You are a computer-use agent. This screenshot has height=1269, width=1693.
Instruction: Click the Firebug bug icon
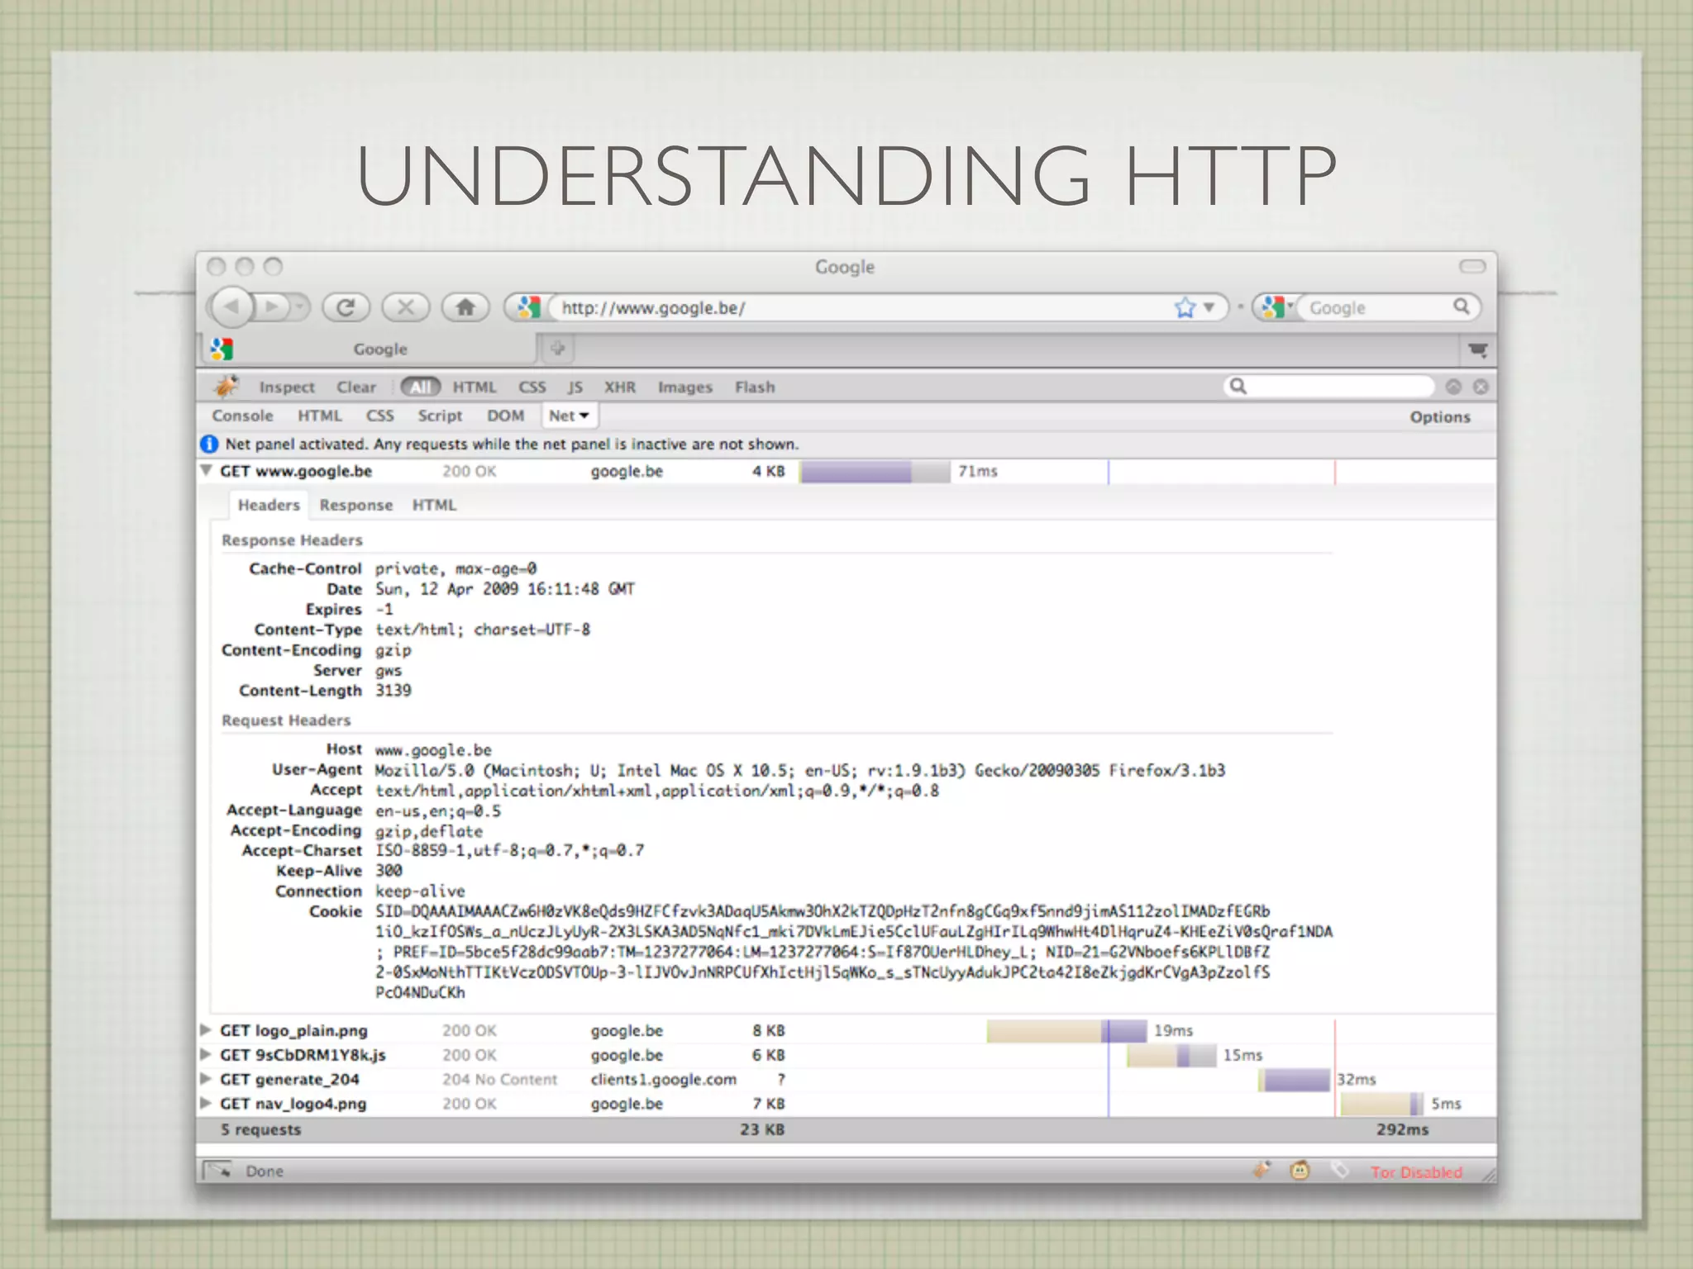(x=226, y=386)
